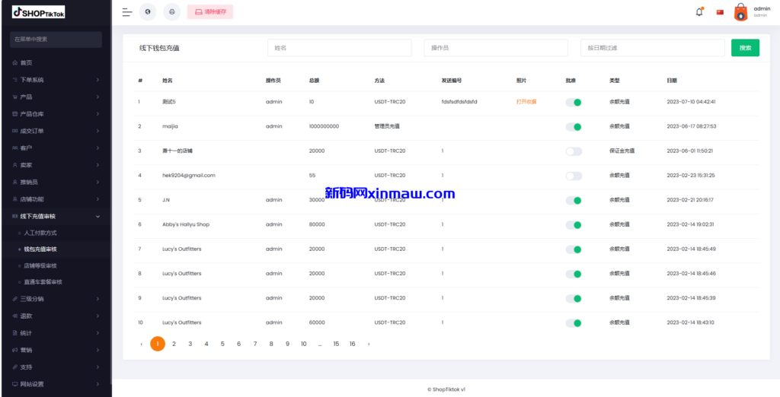Toggle approval for J.N row
Screen dimensions: 780x397
coord(574,201)
